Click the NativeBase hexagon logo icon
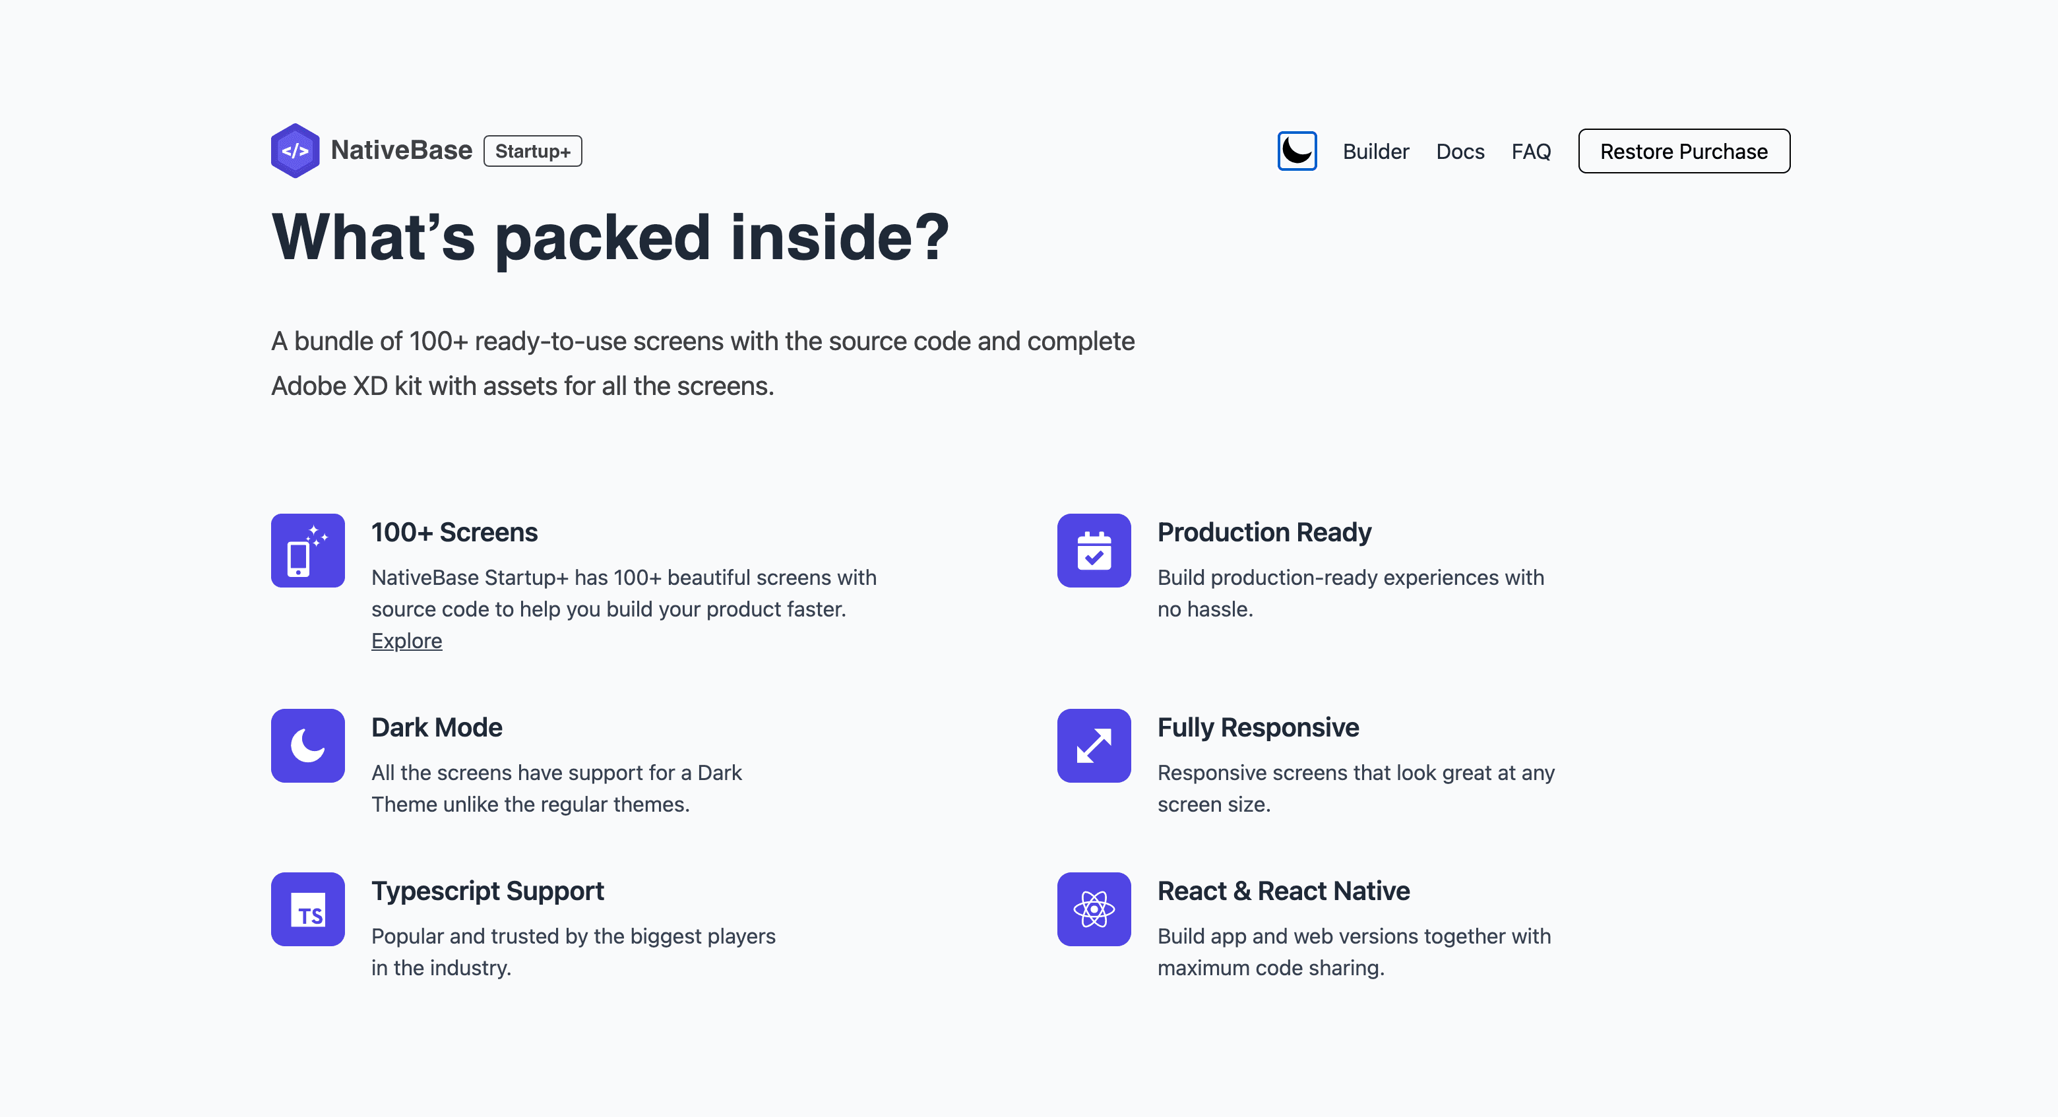 (295, 151)
